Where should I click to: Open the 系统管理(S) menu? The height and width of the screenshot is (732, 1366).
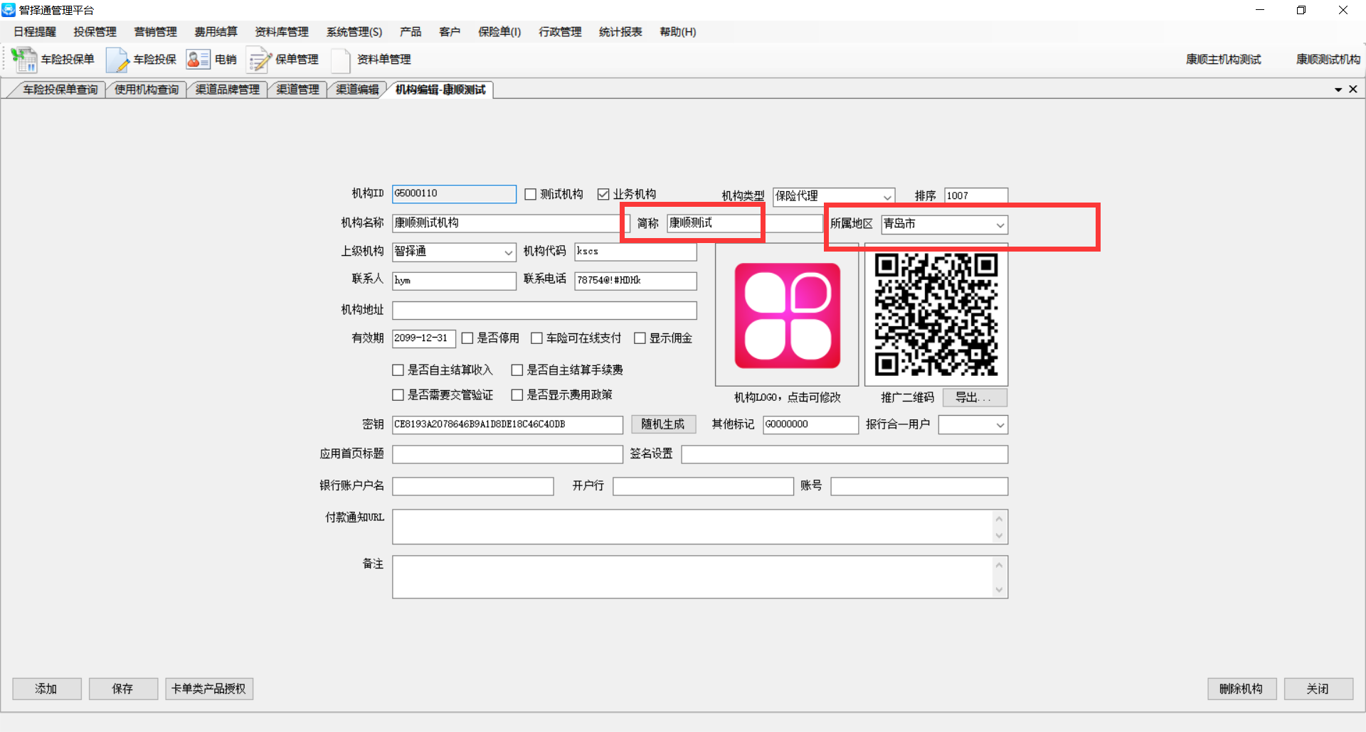(354, 32)
